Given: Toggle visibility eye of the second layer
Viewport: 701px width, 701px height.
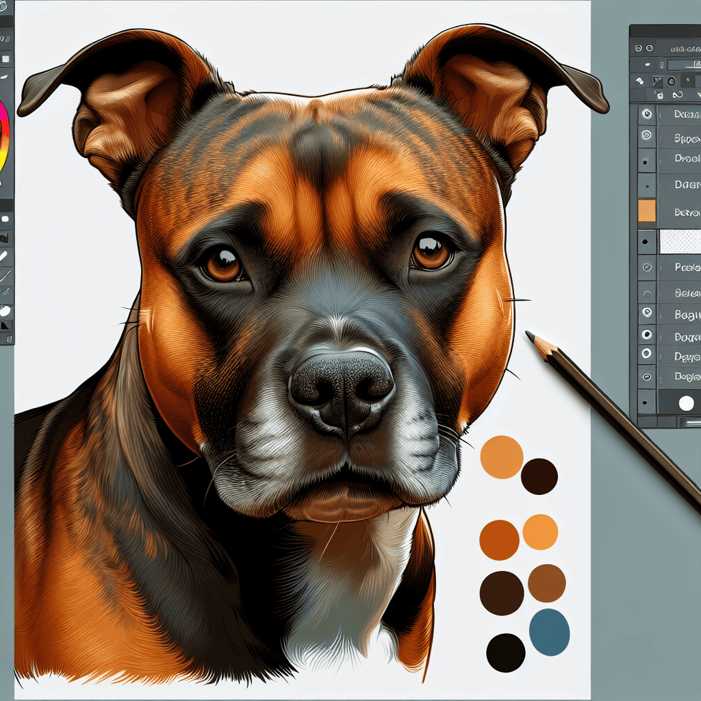Looking at the screenshot, I should pyautogui.click(x=646, y=136).
